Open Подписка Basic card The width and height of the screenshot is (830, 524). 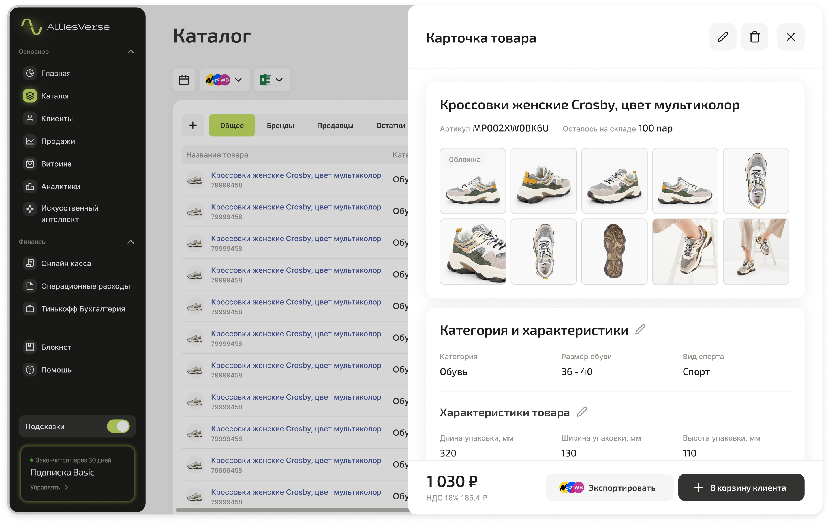pos(78,473)
